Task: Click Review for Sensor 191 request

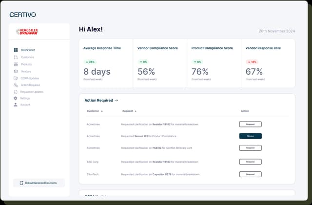Action: click(250, 136)
